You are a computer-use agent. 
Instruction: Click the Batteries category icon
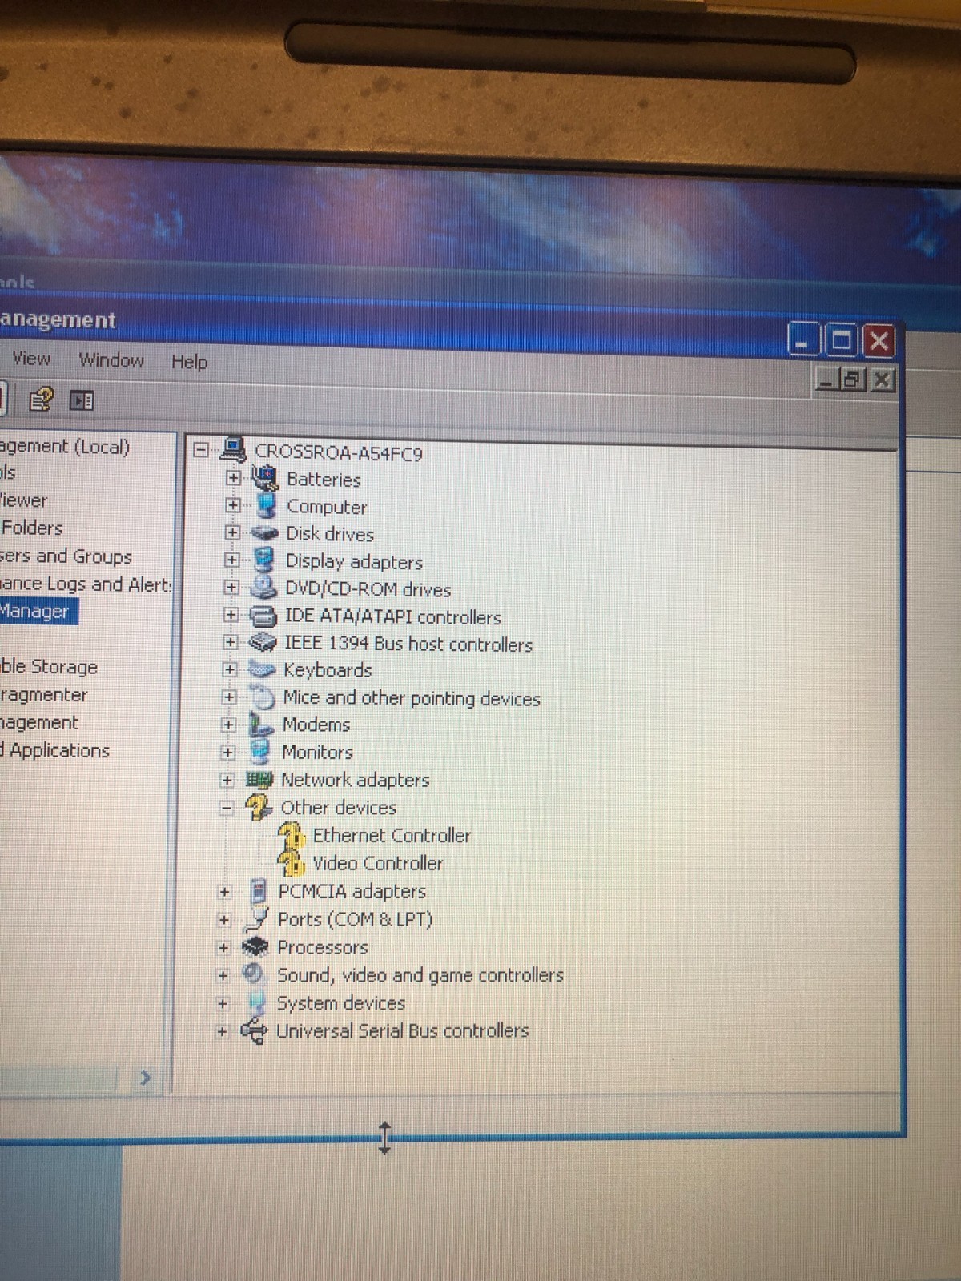[x=264, y=478]
